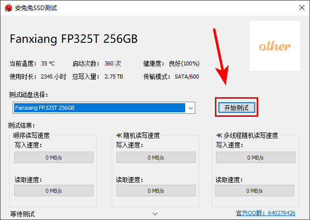Viewport: 310px width, 220px height.
Task: Click the SATA/600 transfer mode value
Action: point(187,77)
